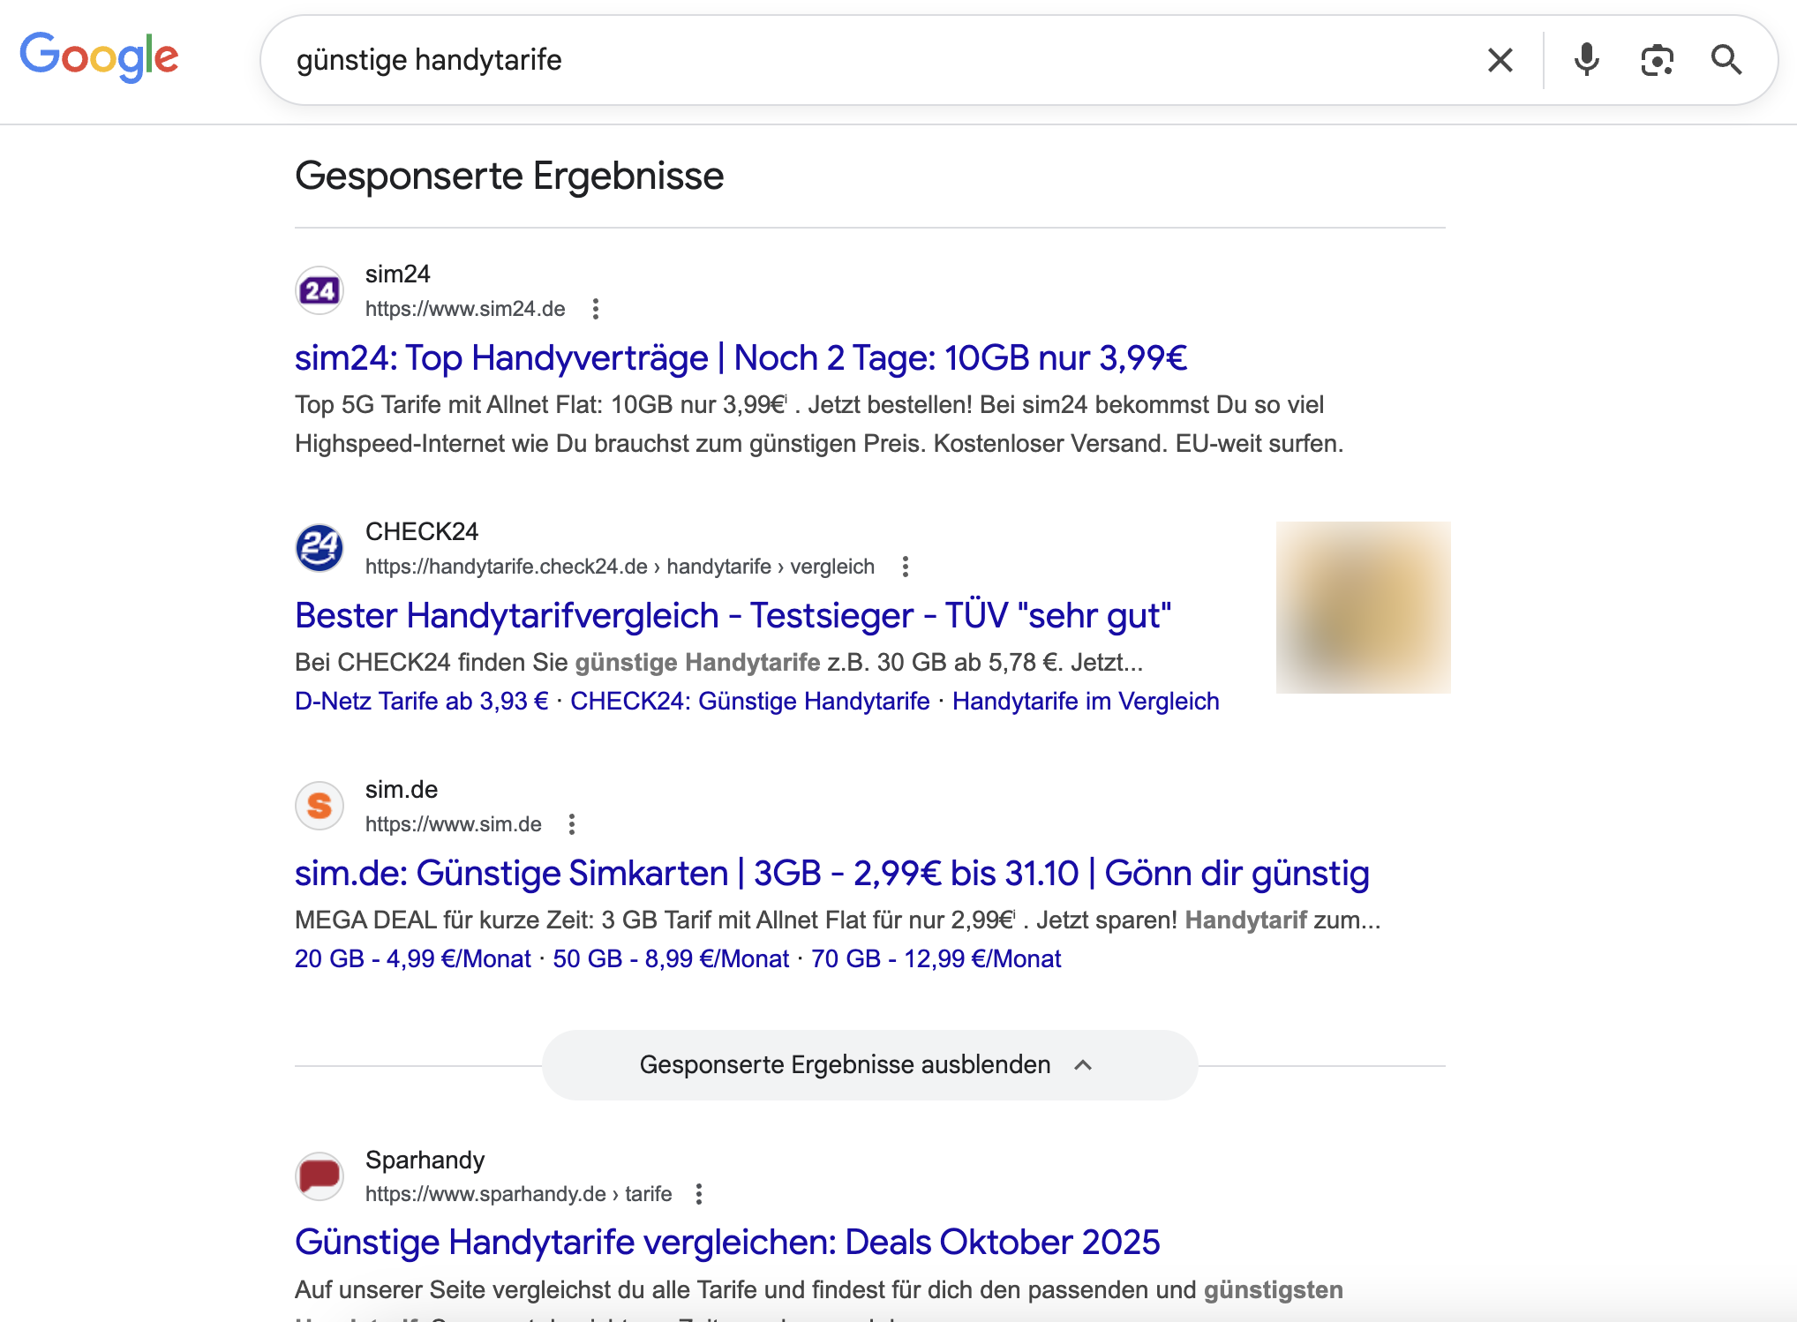Open Google Lens camera search
This screenshot has height=1322, width=1797.
(1657, 59)
